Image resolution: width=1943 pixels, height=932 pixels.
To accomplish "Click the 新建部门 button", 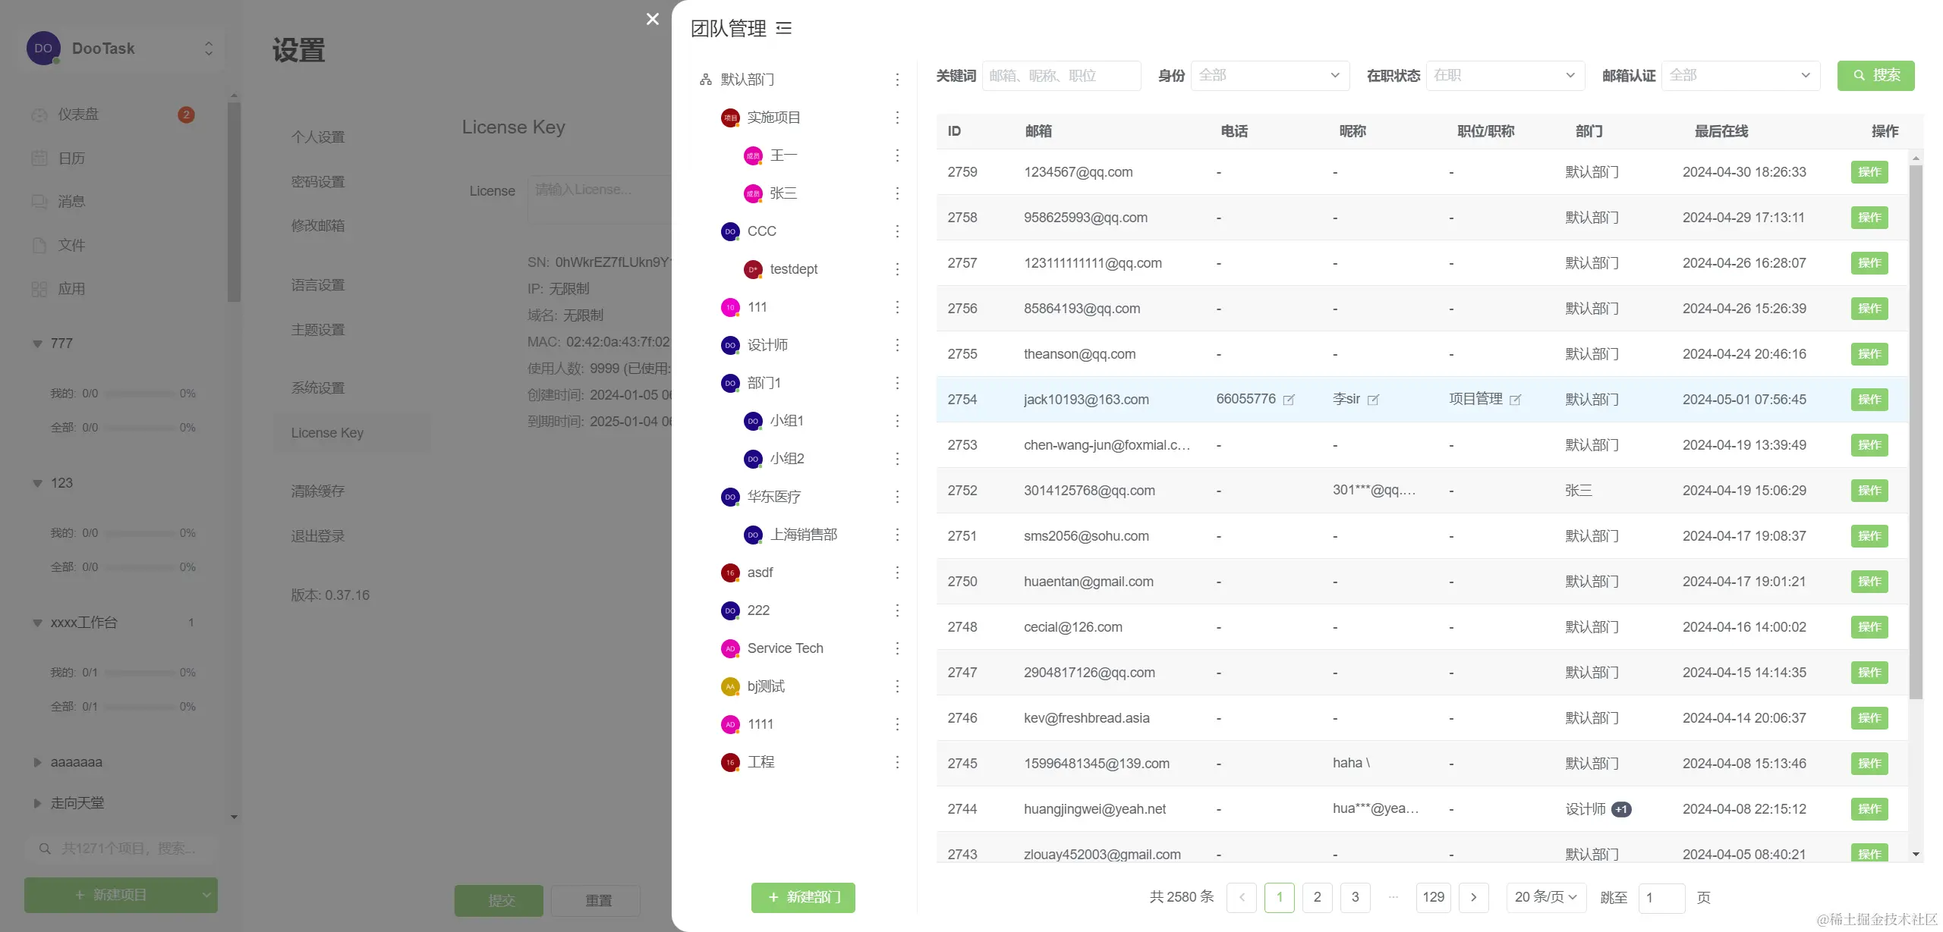I will [803, 897].
